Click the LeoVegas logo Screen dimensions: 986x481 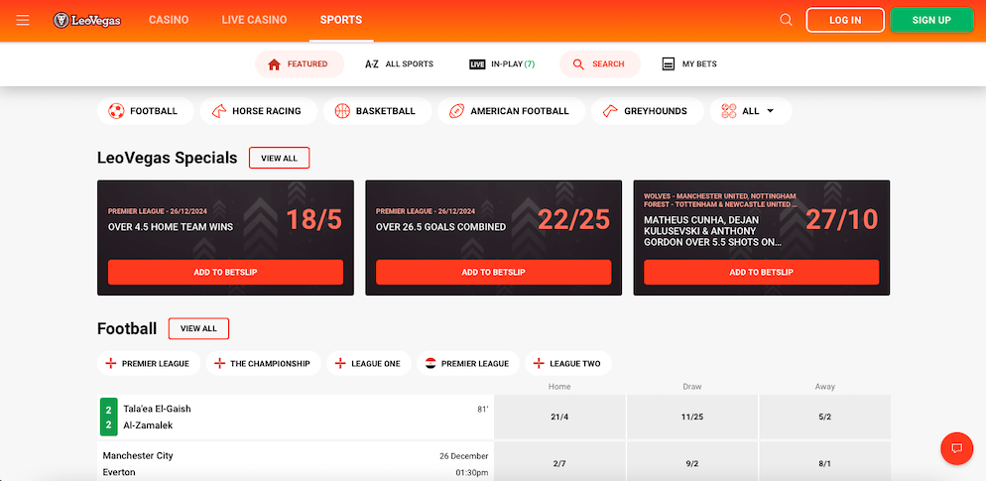[86, 20]
